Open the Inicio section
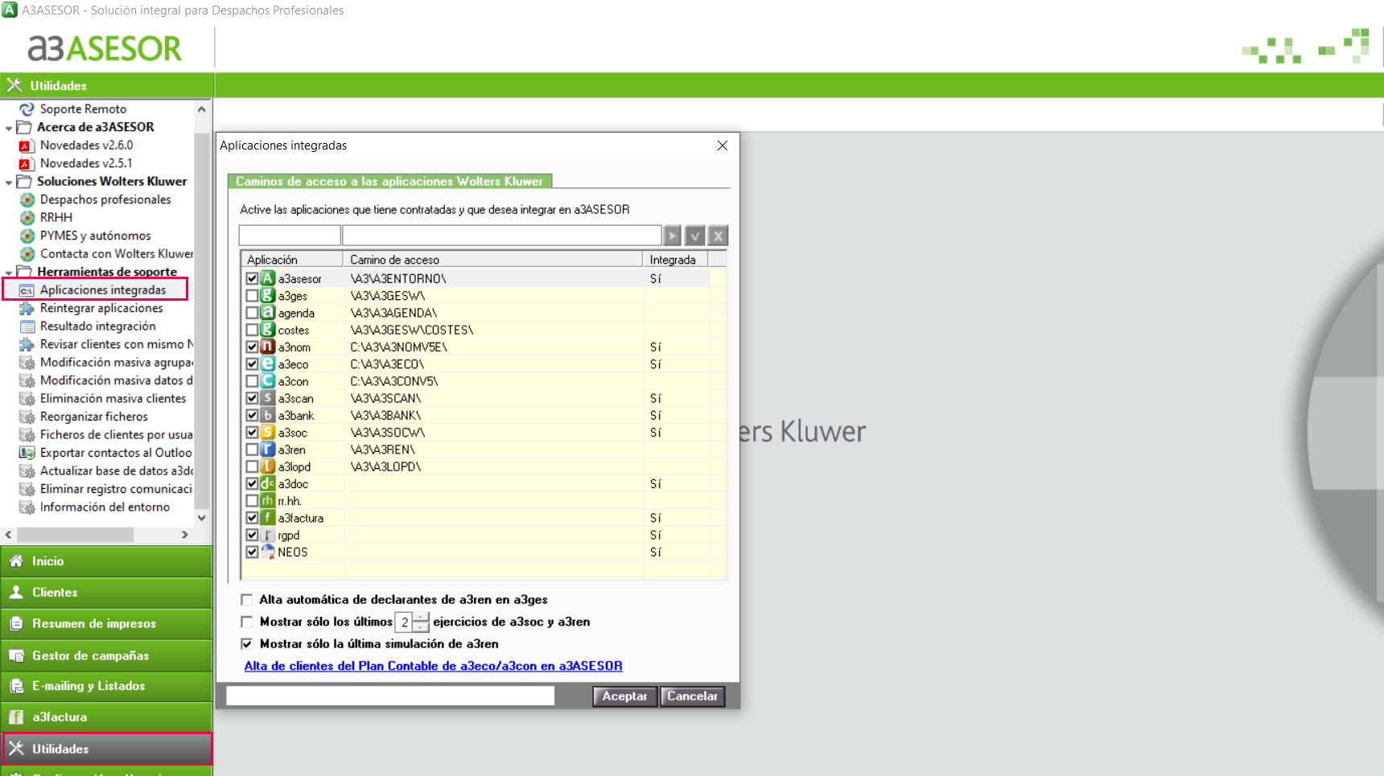 (106, 561)
